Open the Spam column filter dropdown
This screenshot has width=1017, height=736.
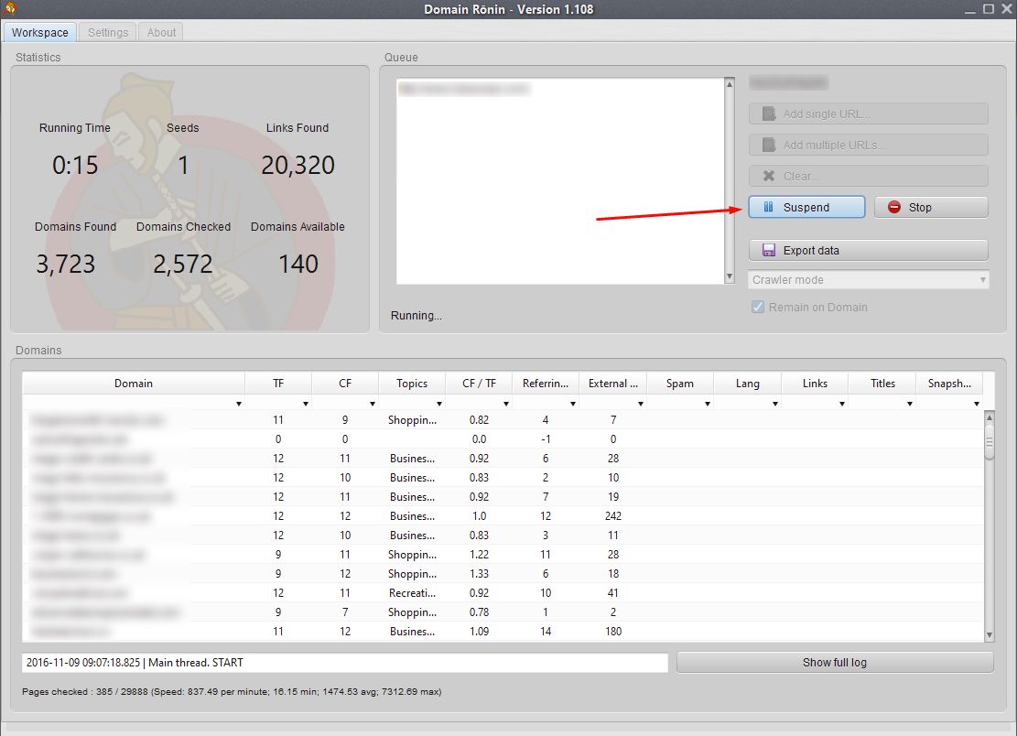pos(707,404)
